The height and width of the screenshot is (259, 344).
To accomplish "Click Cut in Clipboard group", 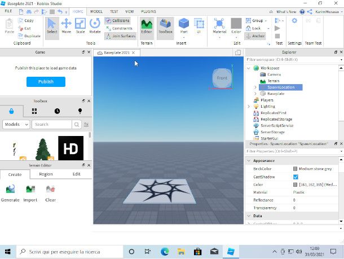I will pyautogui.click(x=25, y=28).
